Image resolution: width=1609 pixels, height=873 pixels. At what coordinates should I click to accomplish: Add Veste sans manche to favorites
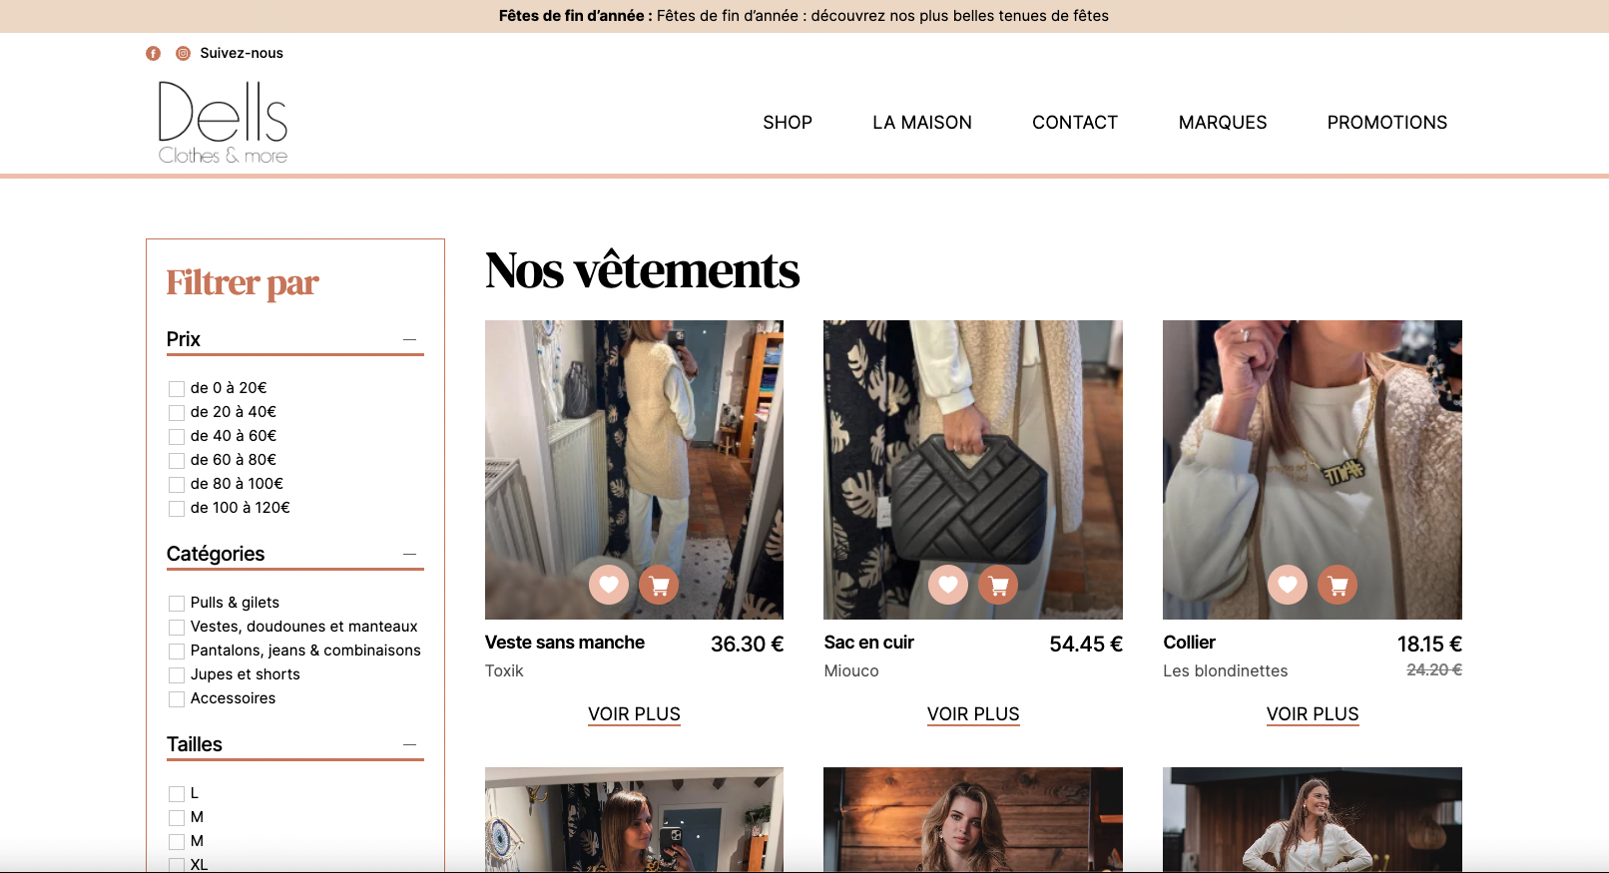(609, 585)
